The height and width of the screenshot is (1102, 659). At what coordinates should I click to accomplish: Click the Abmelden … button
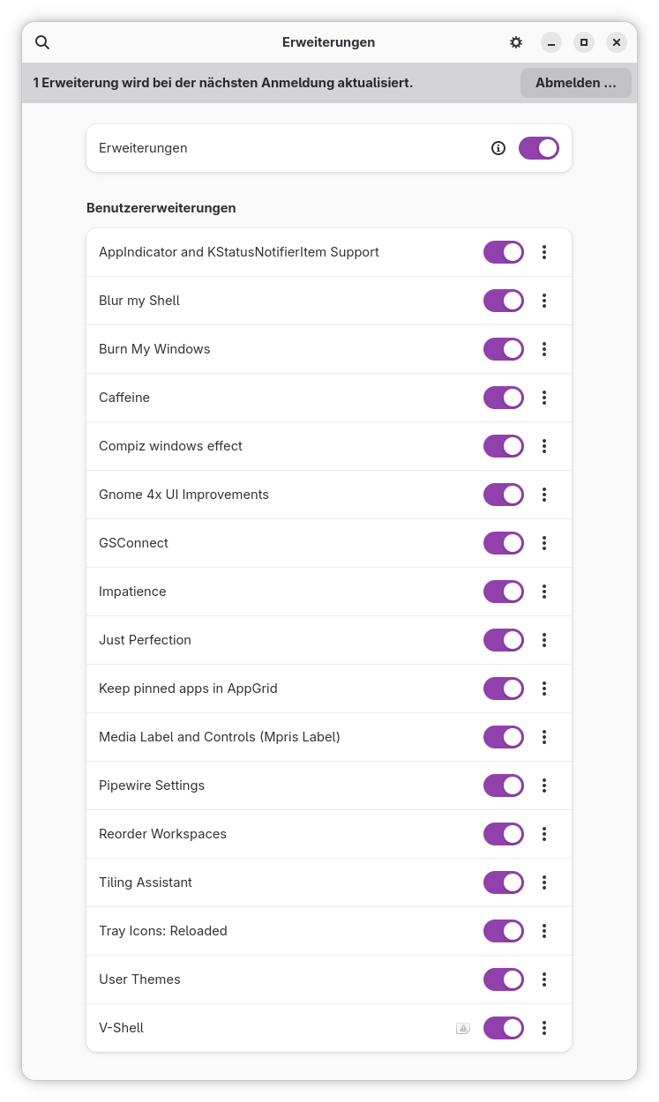pos(575,83)
